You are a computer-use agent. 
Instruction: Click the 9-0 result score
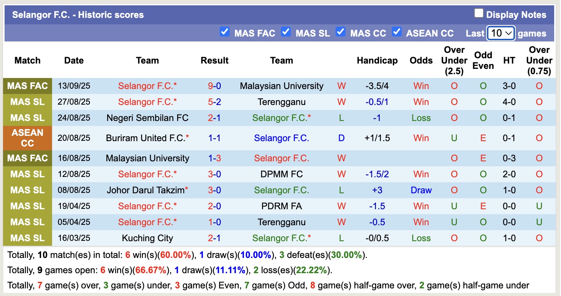tap(214, 86)
